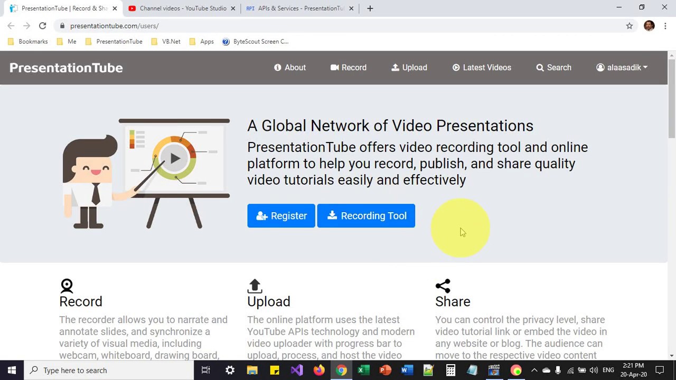The image size is (676, 380).
Task: Go to Upload in the navbar
Action: [409, 68]
